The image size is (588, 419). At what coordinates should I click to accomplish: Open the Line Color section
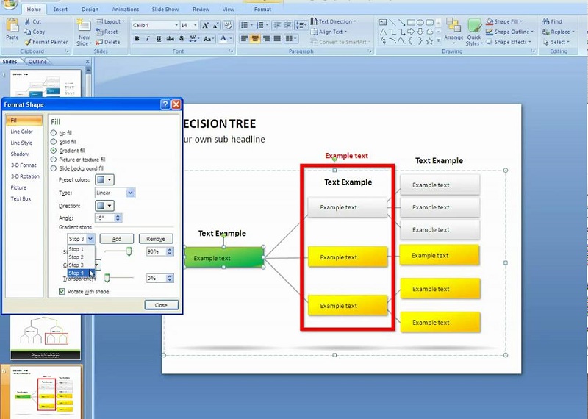(x=22, y=132)
